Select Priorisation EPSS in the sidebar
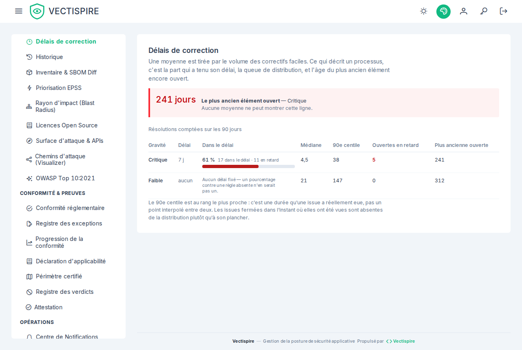Image resolution: width=522 pixels, height=350 pixels. (69, 88)
